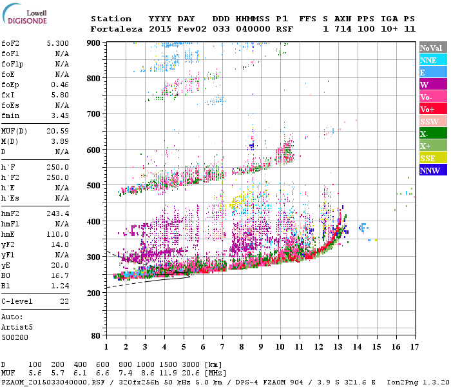This screenshot has width=451, height=387.
Task: Select the E light-blue legend swatch
Action: [433, 72]
